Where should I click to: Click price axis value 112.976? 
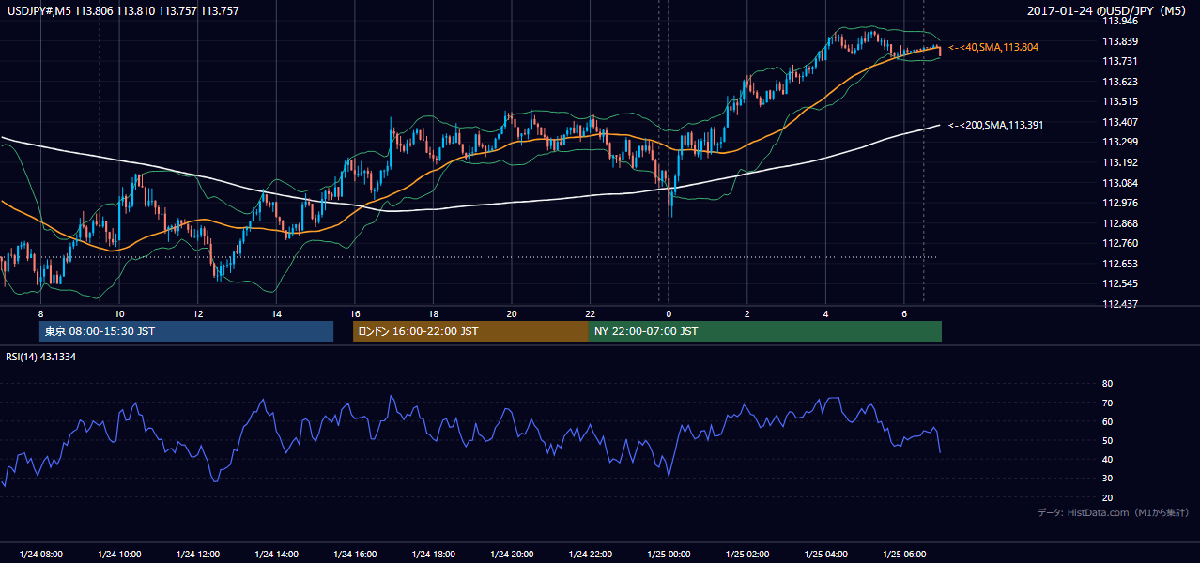[1119, 203]
